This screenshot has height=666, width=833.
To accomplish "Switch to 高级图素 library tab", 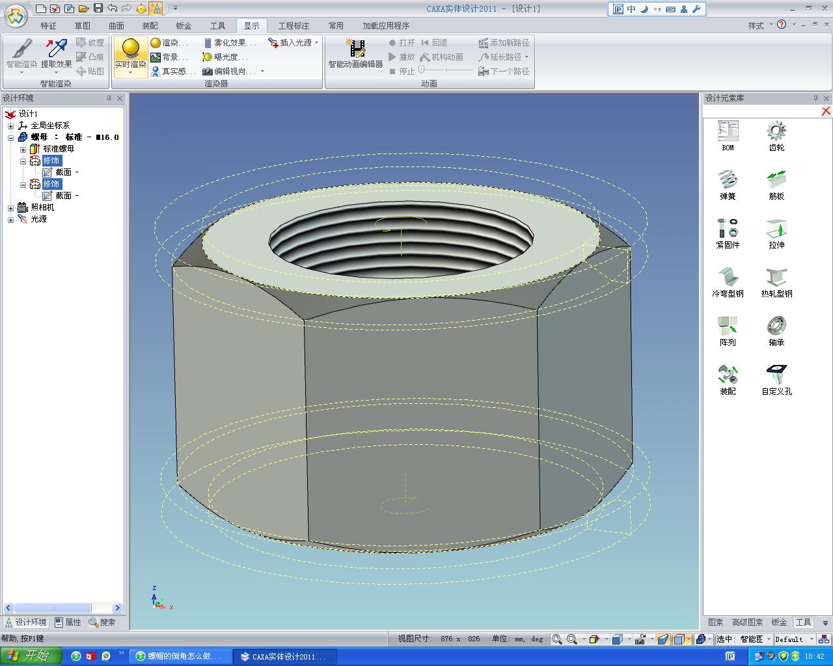I will pyautogui.click(x=747, y=622).
